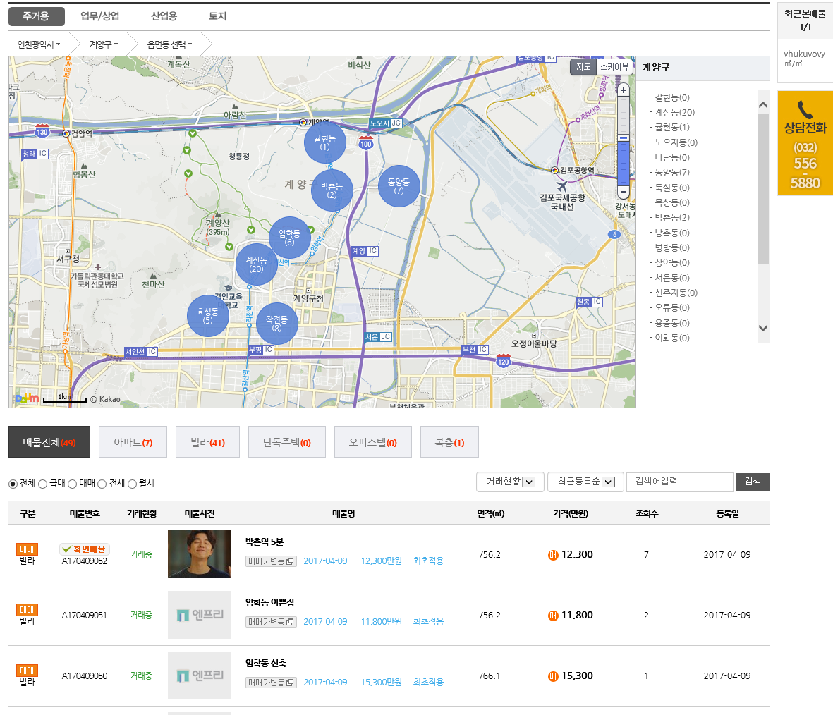Click the map zoom out minus button

tap(623, 192)
